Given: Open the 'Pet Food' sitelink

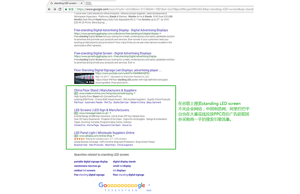Looking at the screenshot, I should point(79,102).
